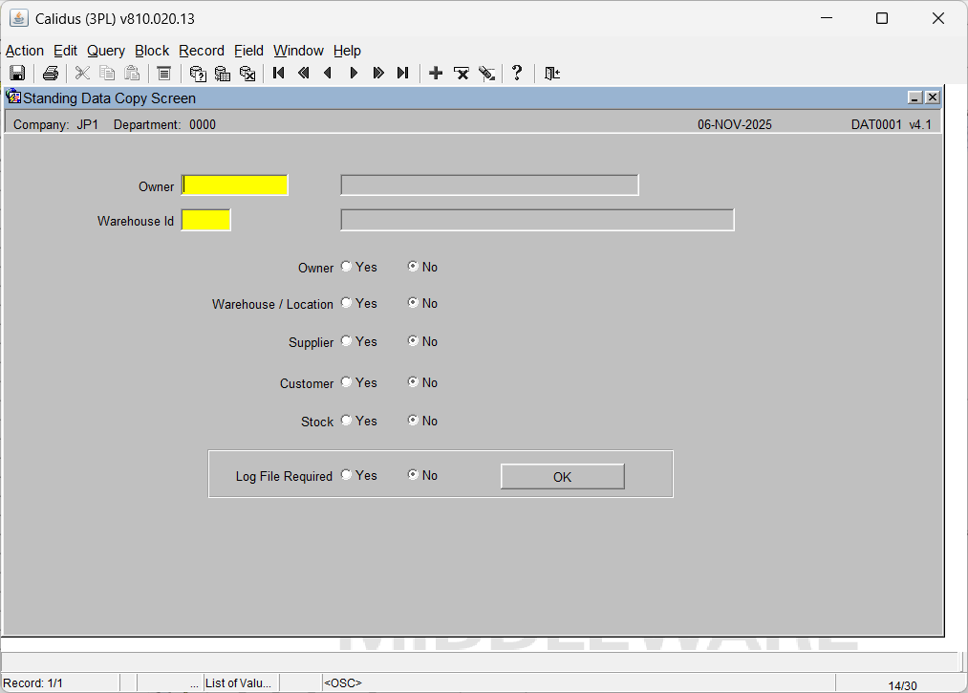
Task: Click the yellow Owner input field
Action: (x=235, y=185)
